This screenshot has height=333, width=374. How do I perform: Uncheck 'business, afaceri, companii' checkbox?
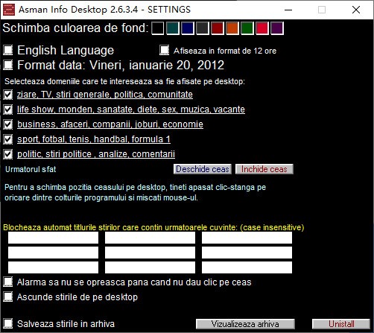click(8, 124)
